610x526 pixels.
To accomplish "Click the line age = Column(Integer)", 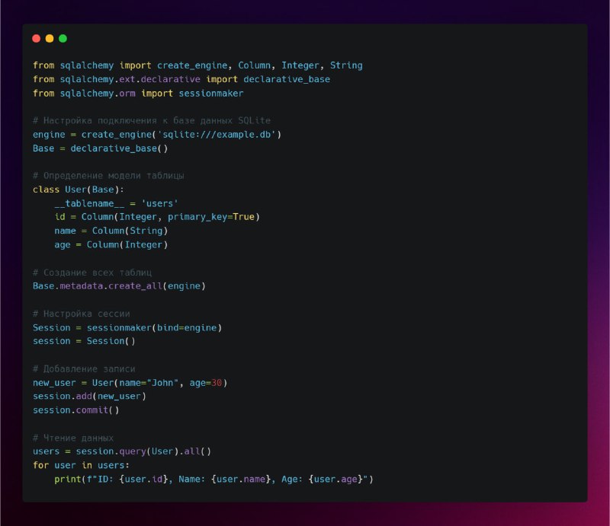I will [111, 245].
